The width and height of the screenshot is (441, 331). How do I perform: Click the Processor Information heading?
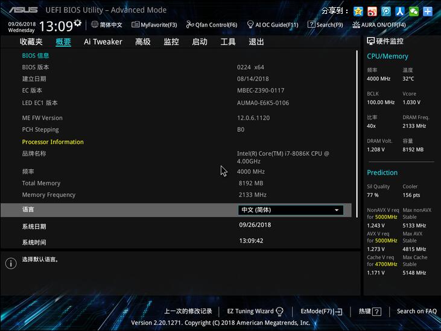coord(53,142)
